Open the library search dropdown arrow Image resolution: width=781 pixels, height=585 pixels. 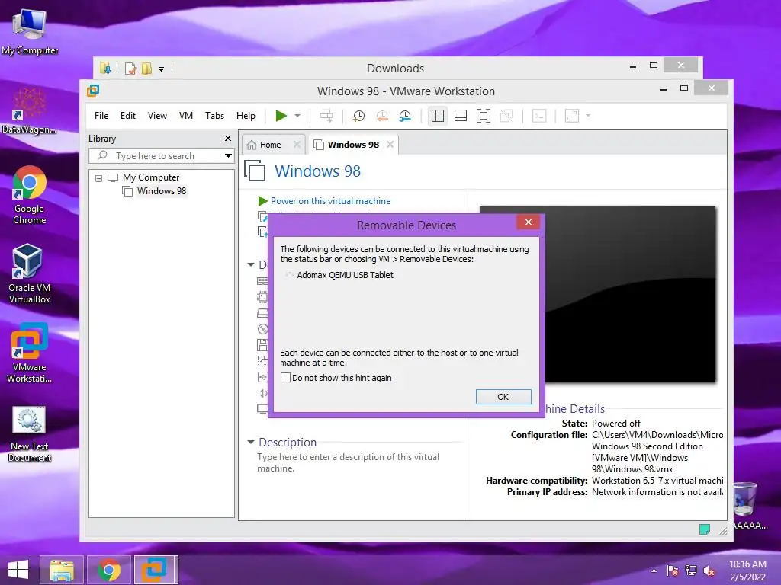[x=228, y=155]
